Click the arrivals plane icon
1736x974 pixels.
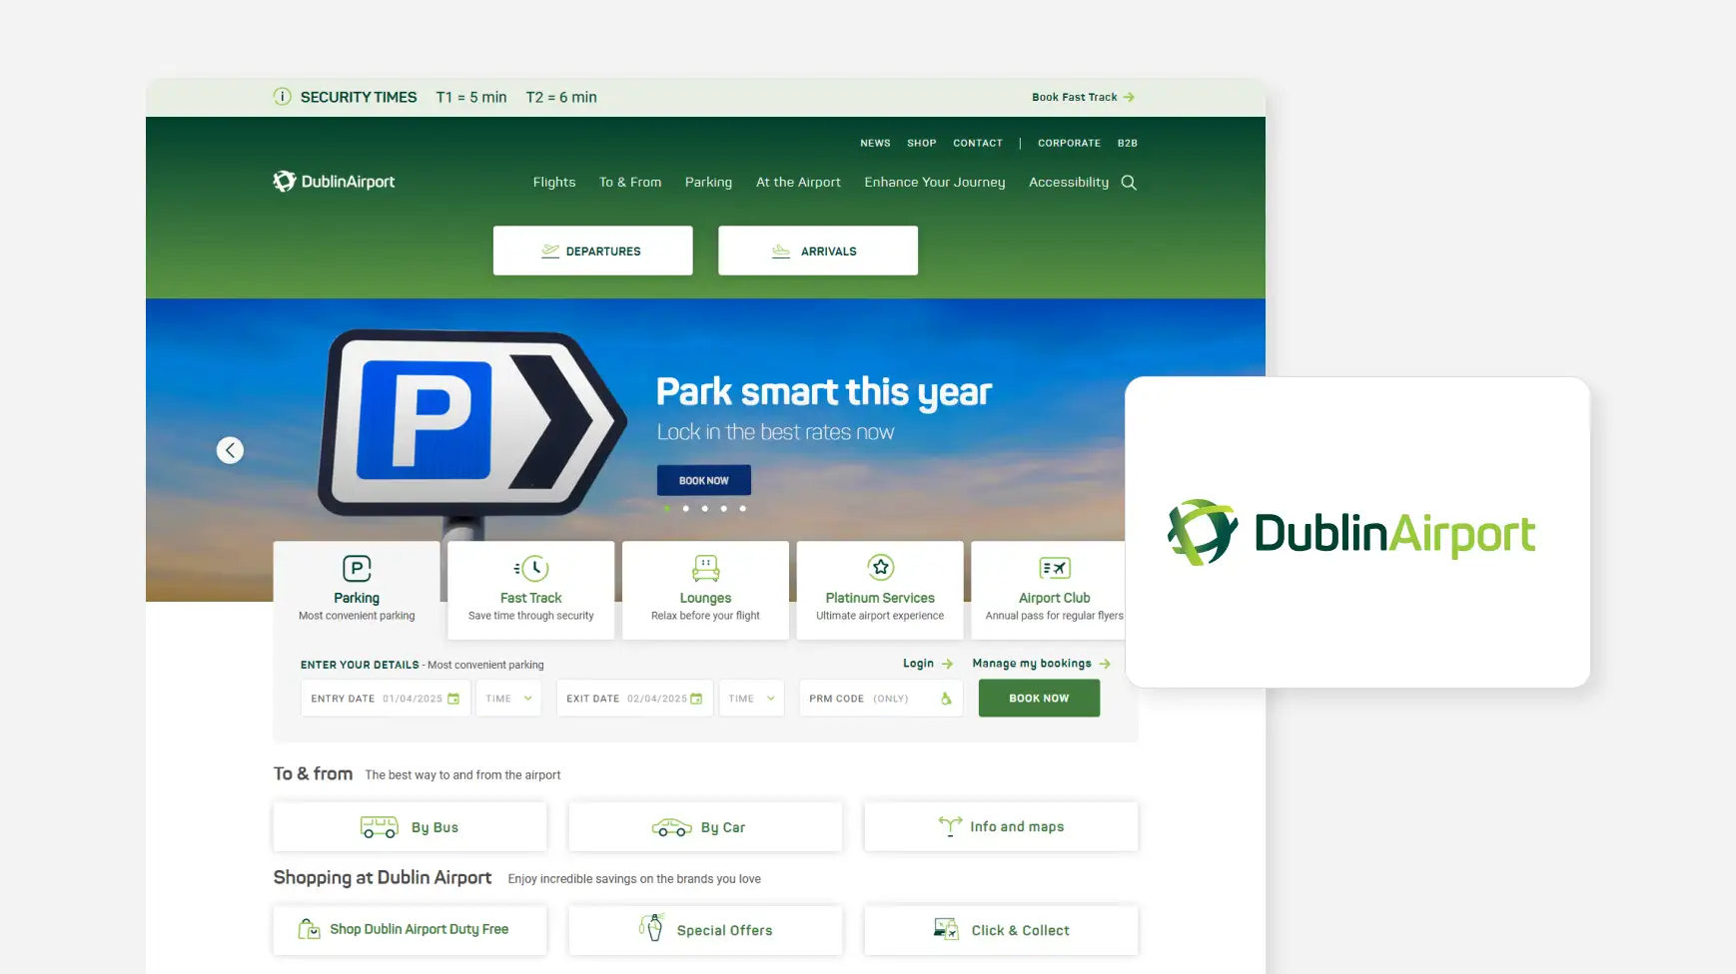click(x=781, y=251)
